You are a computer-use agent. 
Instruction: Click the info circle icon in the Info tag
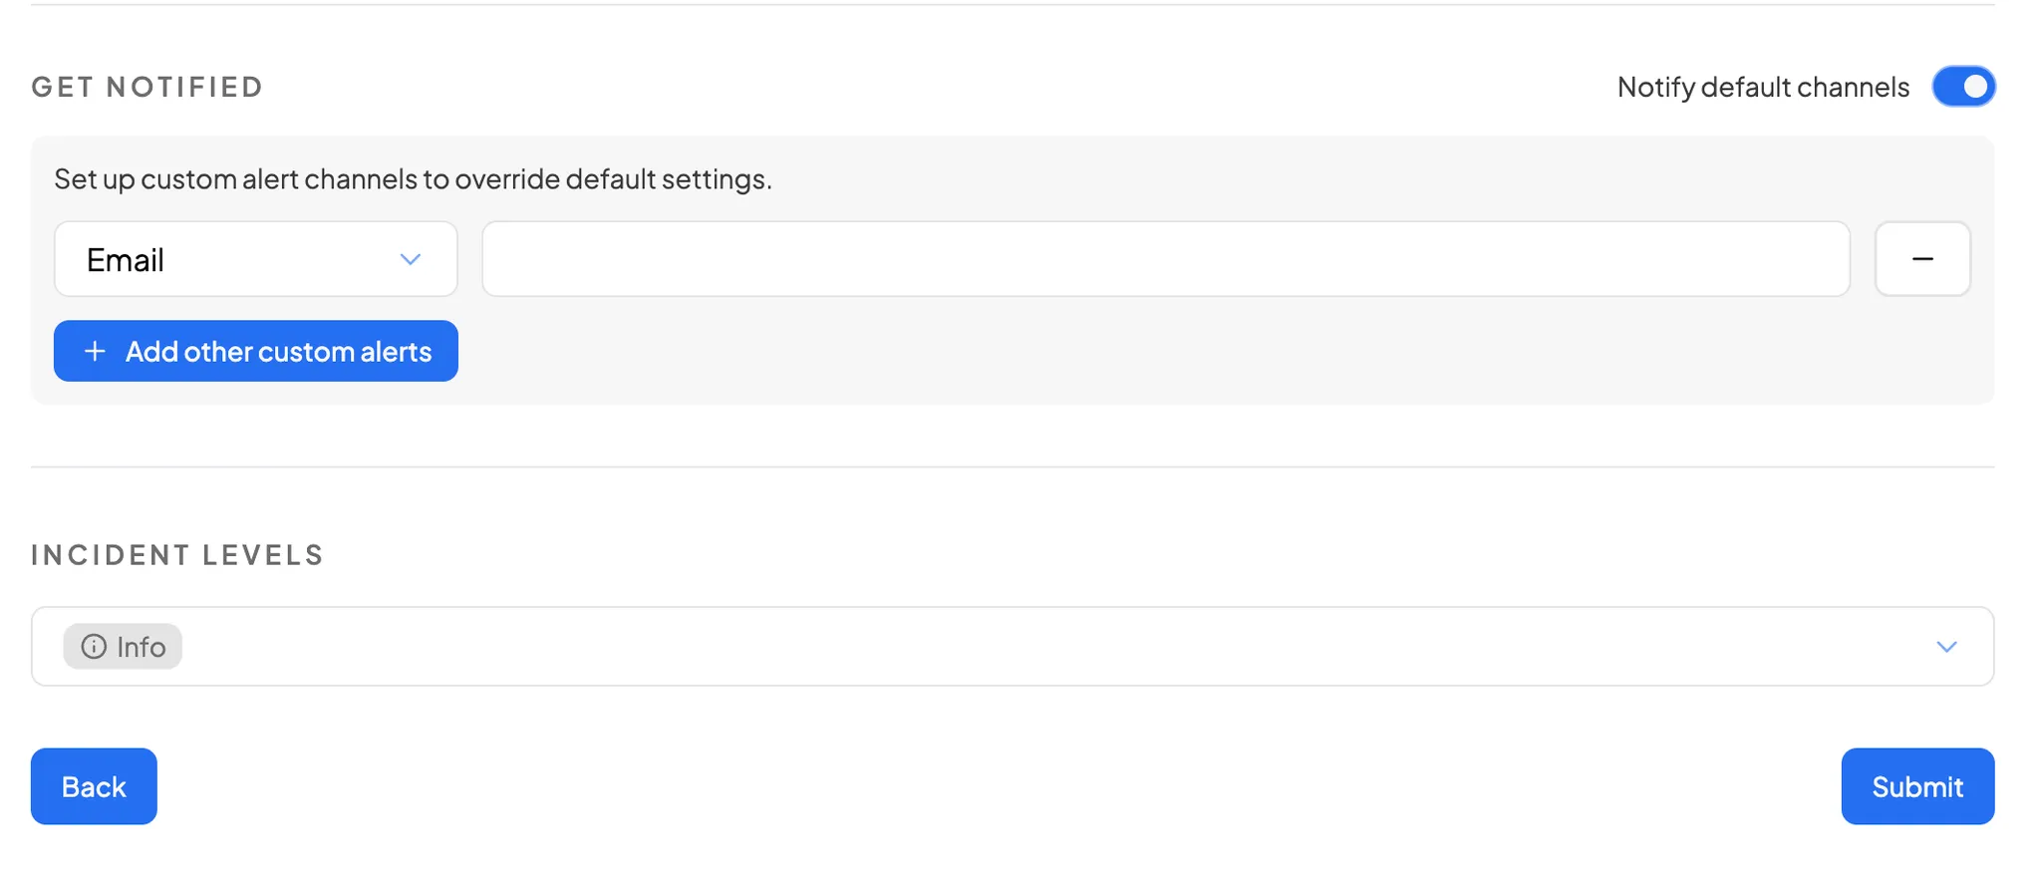[94, 647]
